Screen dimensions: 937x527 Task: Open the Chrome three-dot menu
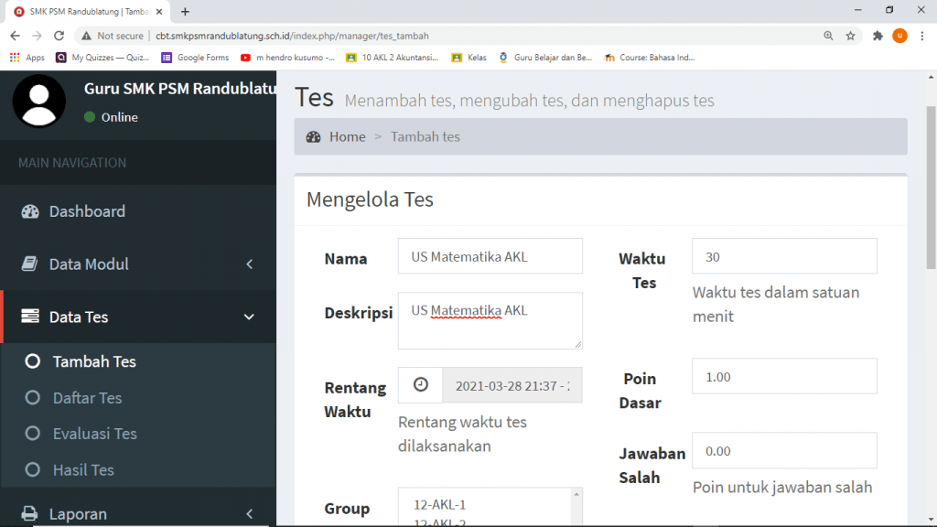pyautogui.click(x=922, y=36)
